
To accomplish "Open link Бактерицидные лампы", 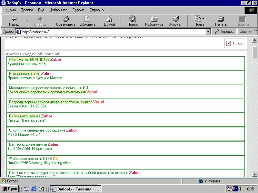I will pyautogui.click(x=28, y=144).
